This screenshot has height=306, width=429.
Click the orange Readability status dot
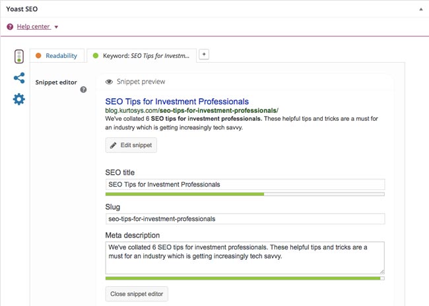coord(38,56)
